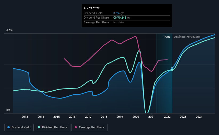Toggle the Earnings Per Share legend button
Image resolution: width=219 pixels, height=135 pixels.
89,127
